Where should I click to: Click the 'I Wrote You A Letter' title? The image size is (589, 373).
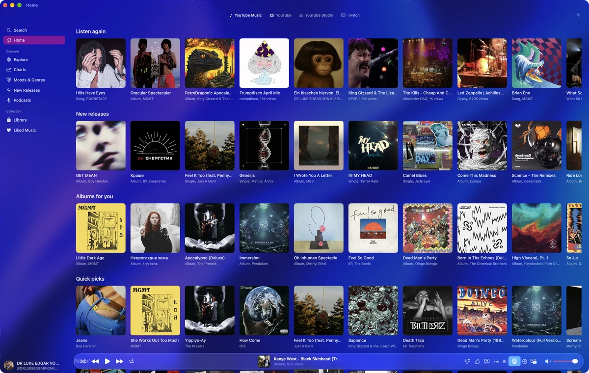coord(313,175)
